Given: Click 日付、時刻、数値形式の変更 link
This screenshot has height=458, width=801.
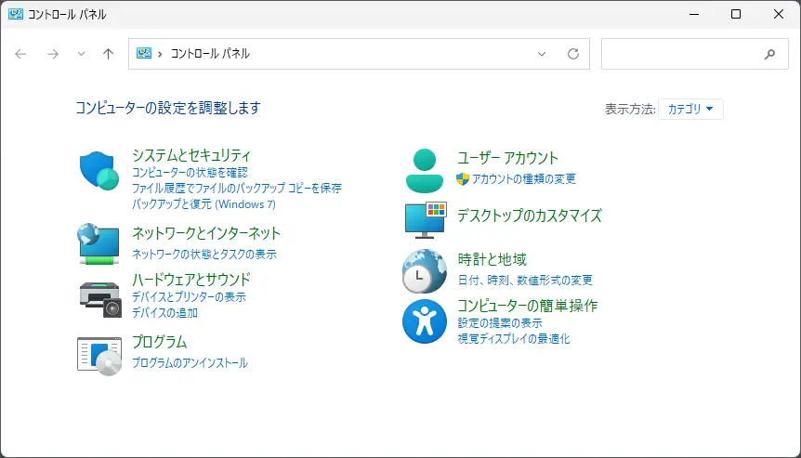Looking at the screenshot, I should 525,280.
